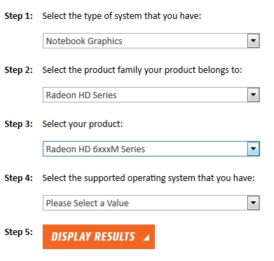Open the Notebook Graphics system type combo box
This screenshot has height=261, width=274.
click(x=151, y=41)
